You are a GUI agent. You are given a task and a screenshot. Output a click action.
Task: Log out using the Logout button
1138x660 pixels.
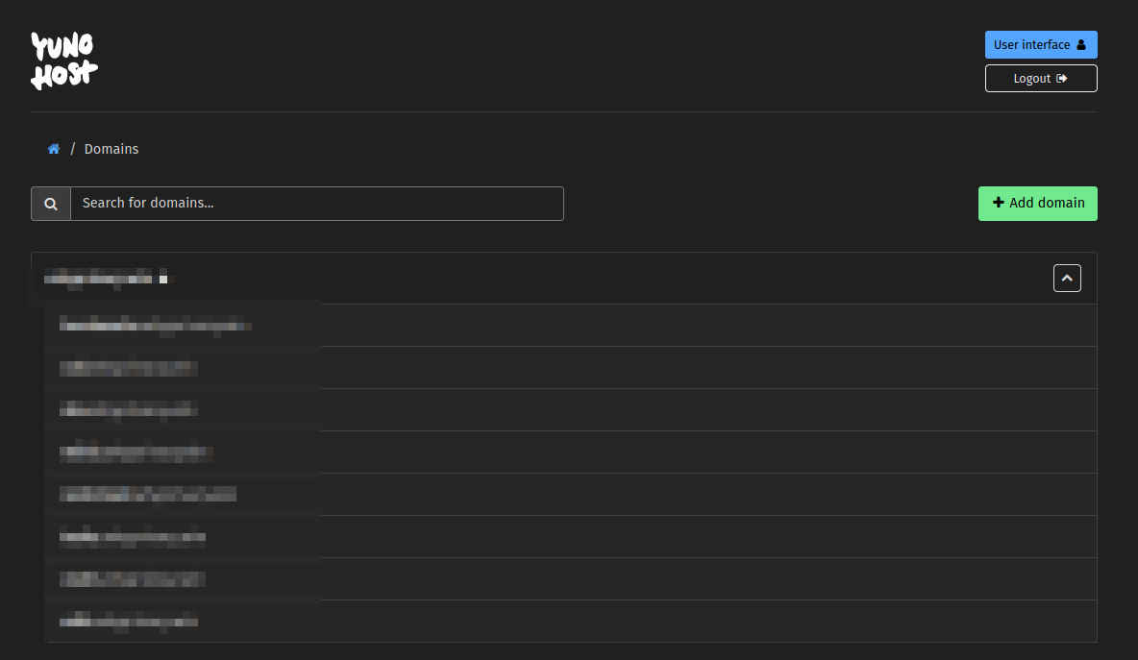coord(1041,79)
